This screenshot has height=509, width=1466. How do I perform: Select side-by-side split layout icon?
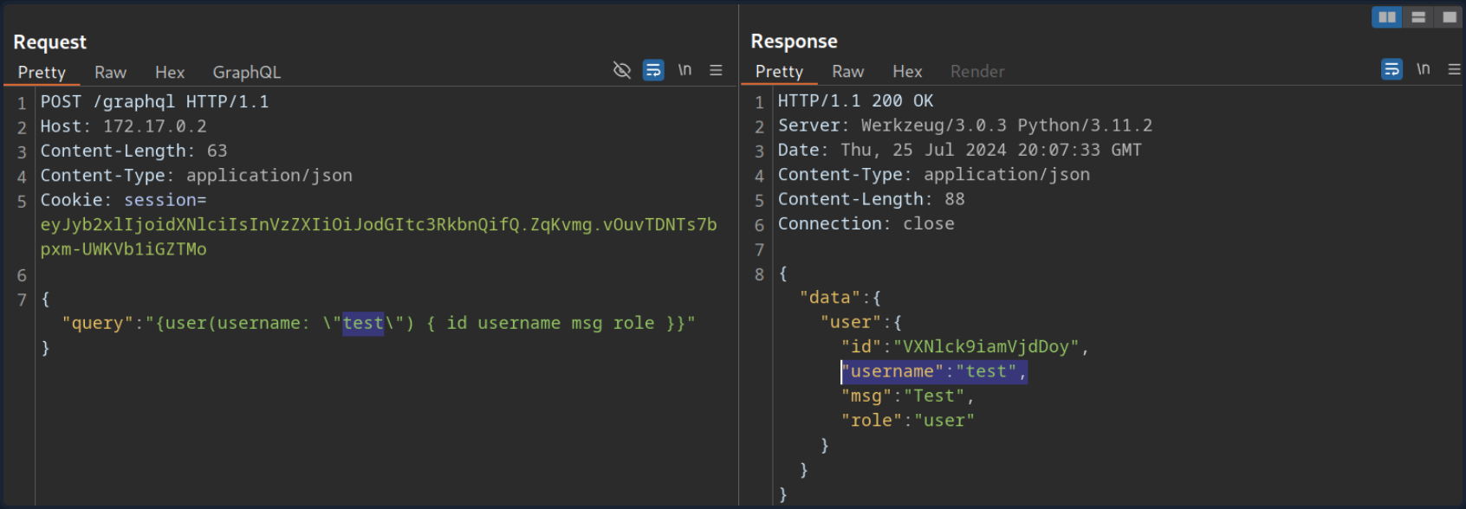tap(1387, 17)
